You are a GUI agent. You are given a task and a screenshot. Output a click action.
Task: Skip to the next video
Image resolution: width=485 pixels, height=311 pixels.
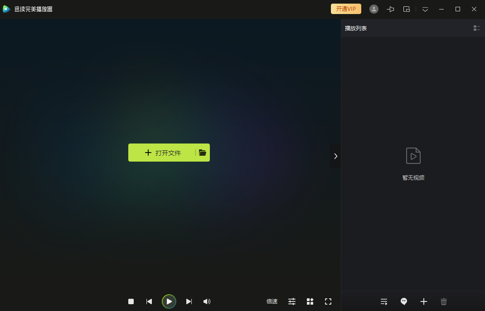pos(189,301)
